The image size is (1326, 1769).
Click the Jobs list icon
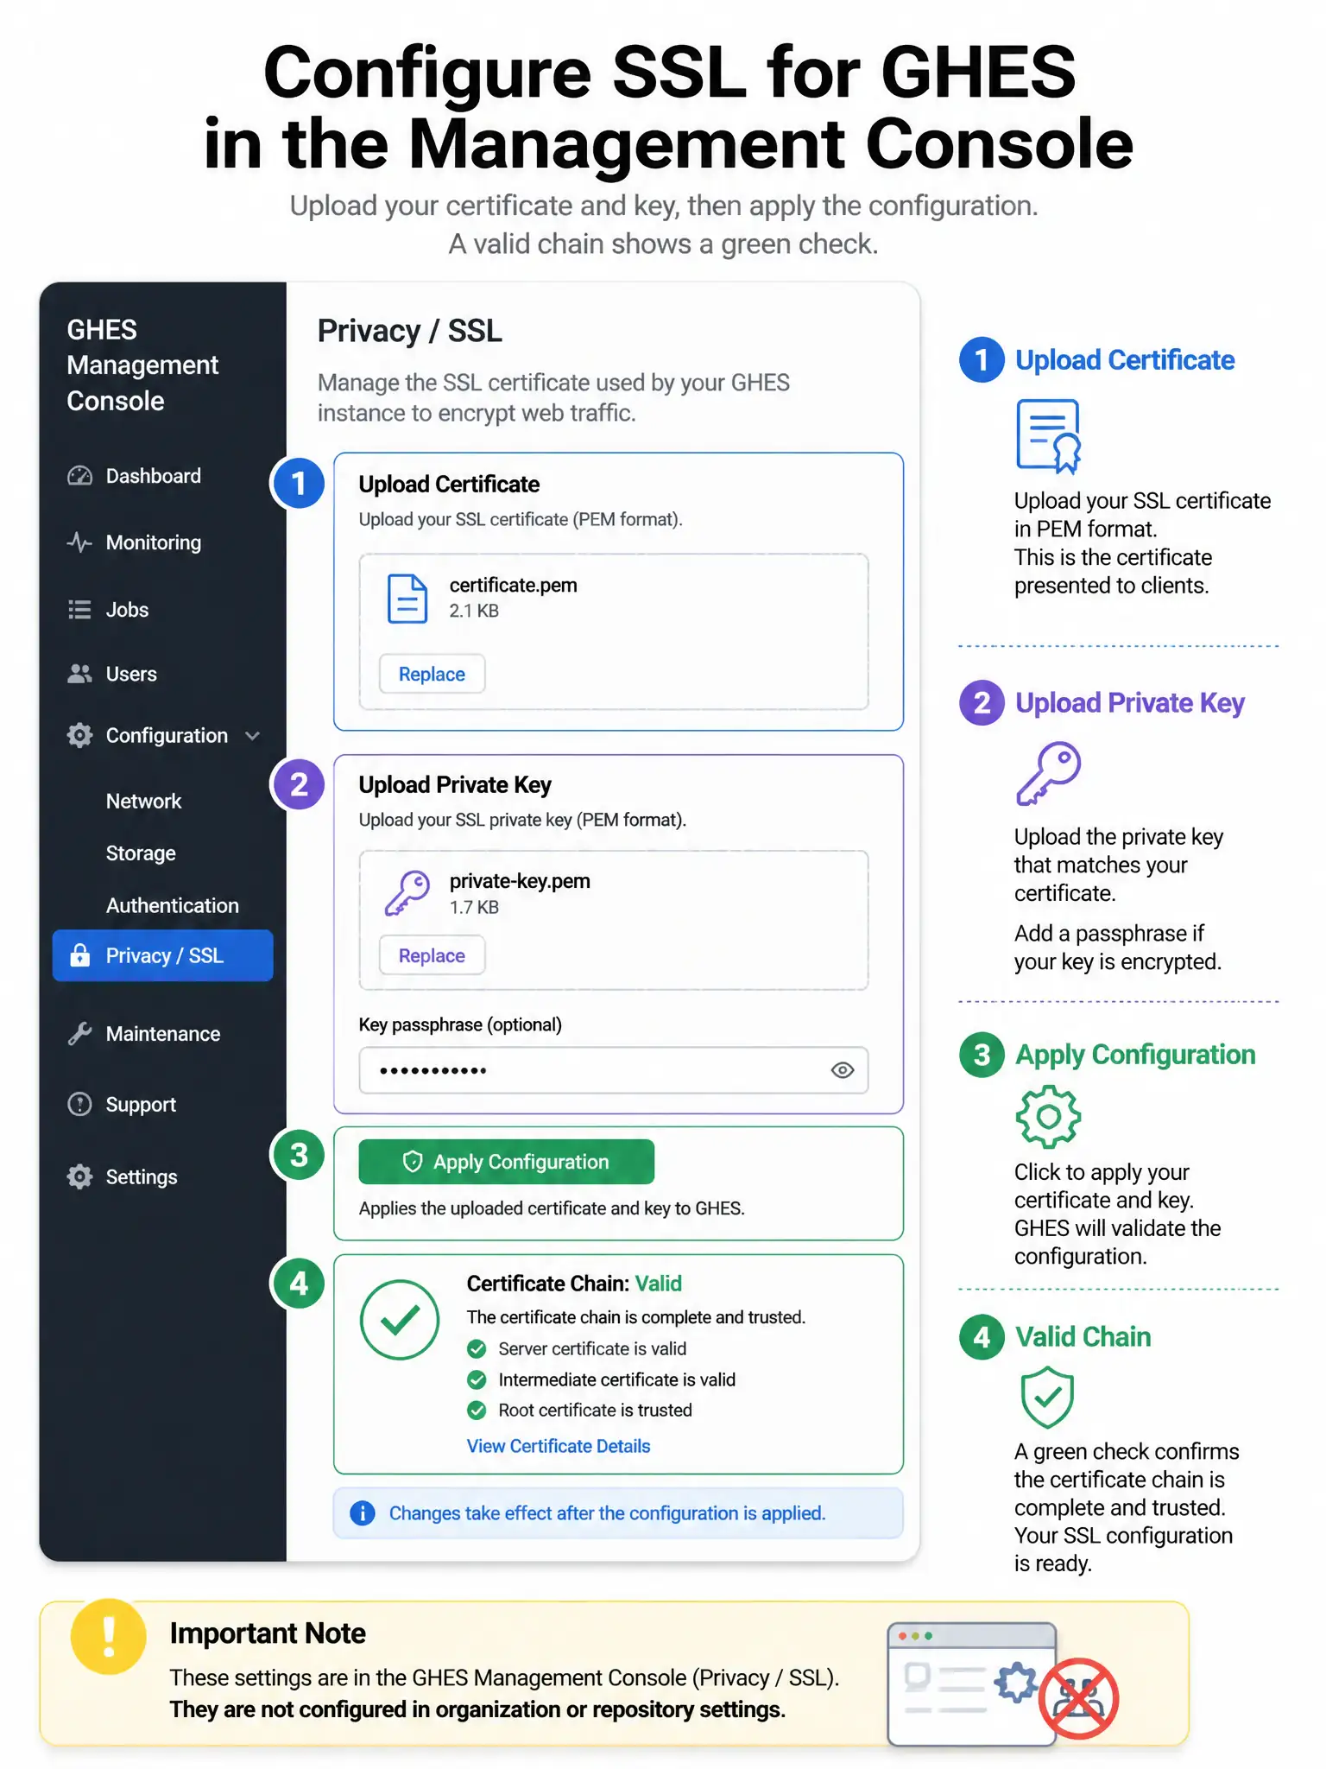click(79, 610)
